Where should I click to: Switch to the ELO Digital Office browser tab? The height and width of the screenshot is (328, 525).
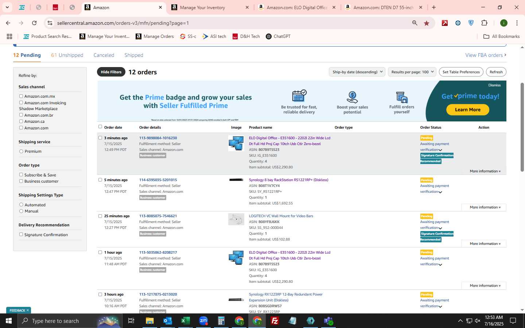point(297,7)
